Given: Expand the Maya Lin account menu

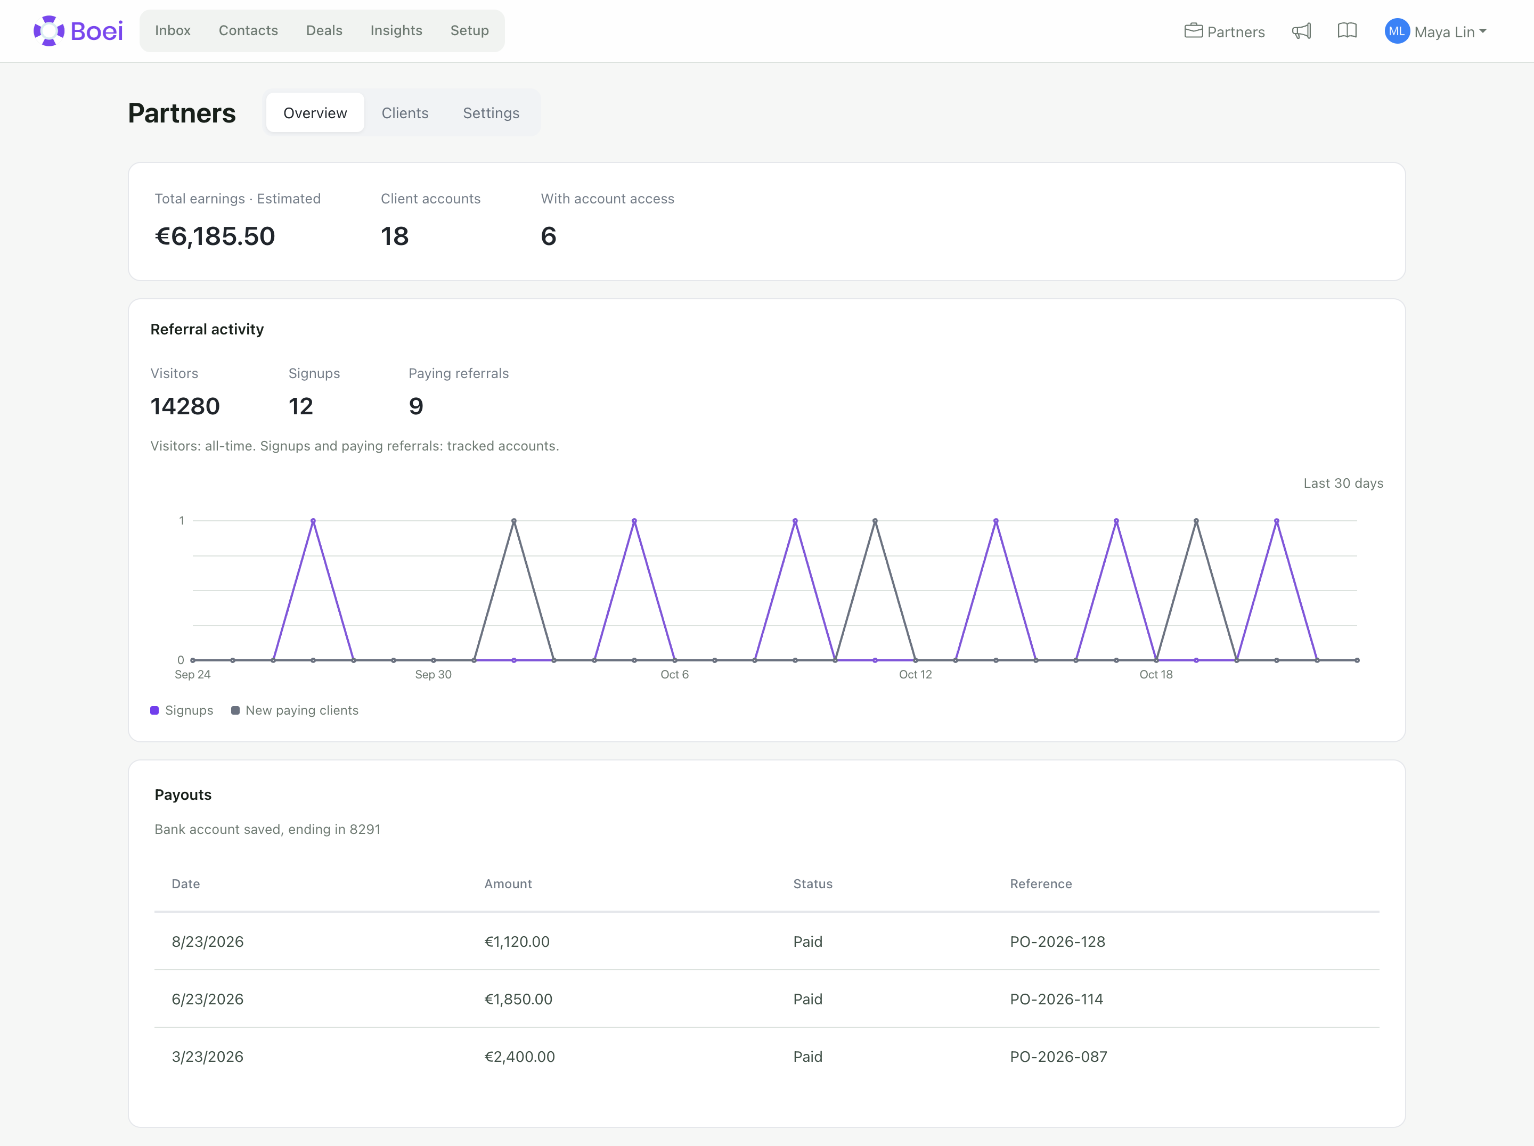Looking at the screenshot, I should tap(1450, 32).
